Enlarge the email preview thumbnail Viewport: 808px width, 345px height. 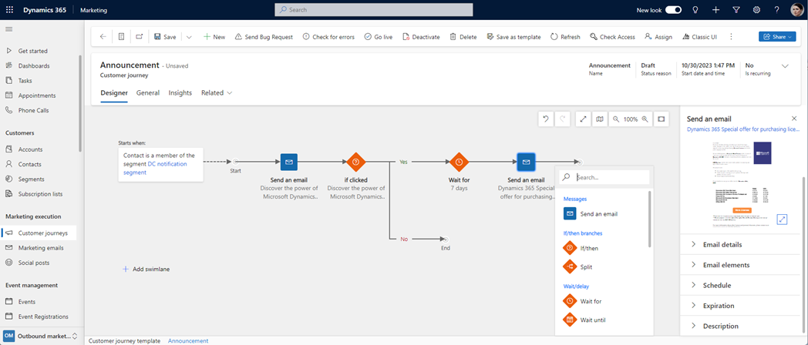(x=783, y=219)
